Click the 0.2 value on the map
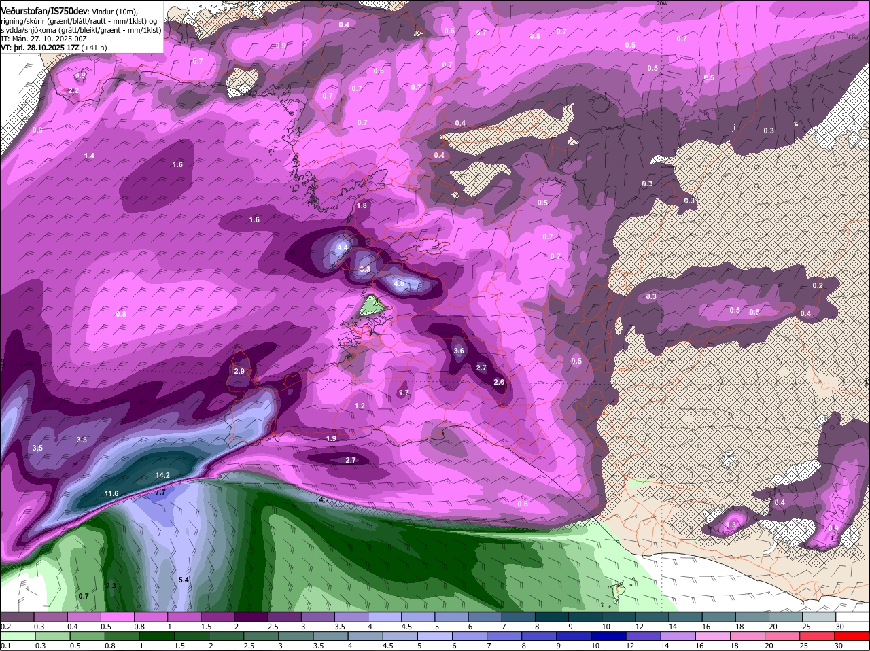870x651 pixels. coord(818,285)
